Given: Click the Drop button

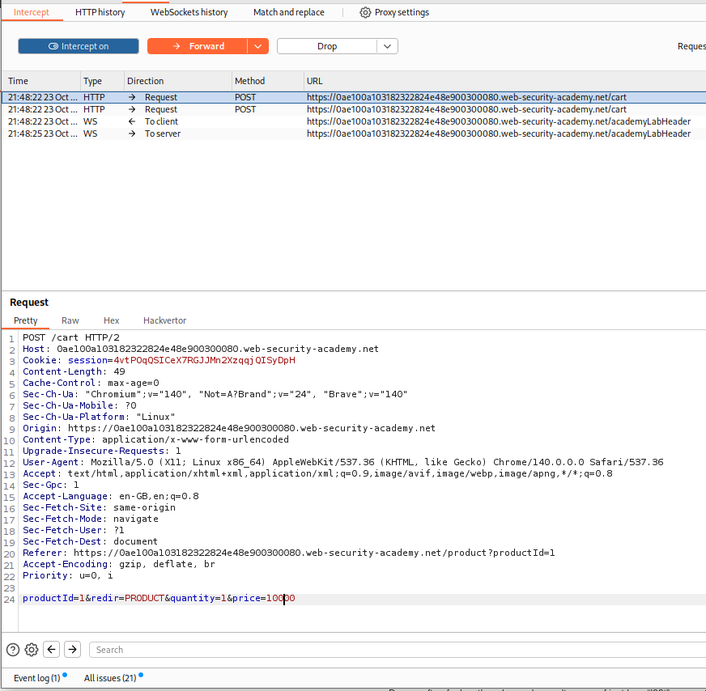Looking at the screenshot, I should coord(327,46).
